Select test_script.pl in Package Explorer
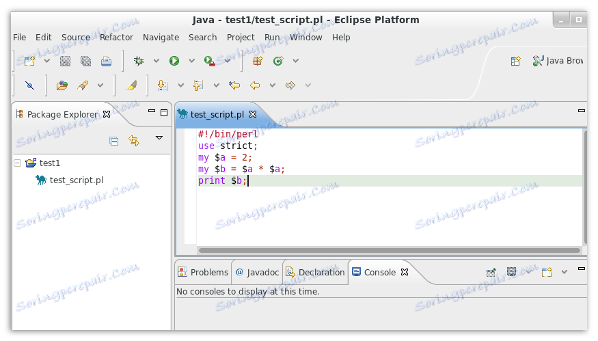The image size is (598, 341). [70, 180]
